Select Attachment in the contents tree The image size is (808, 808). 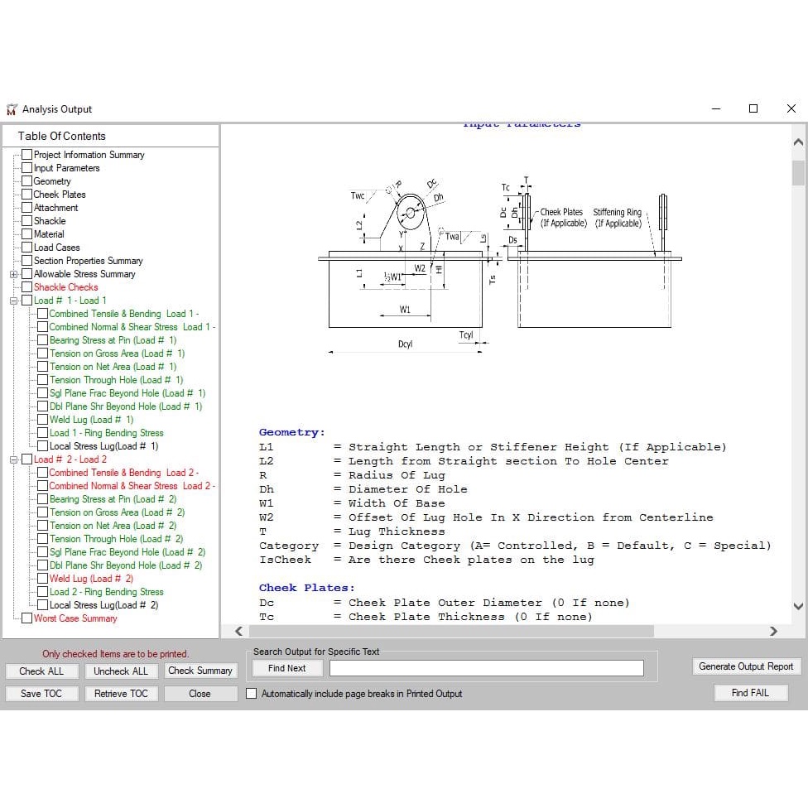point(55,208)
